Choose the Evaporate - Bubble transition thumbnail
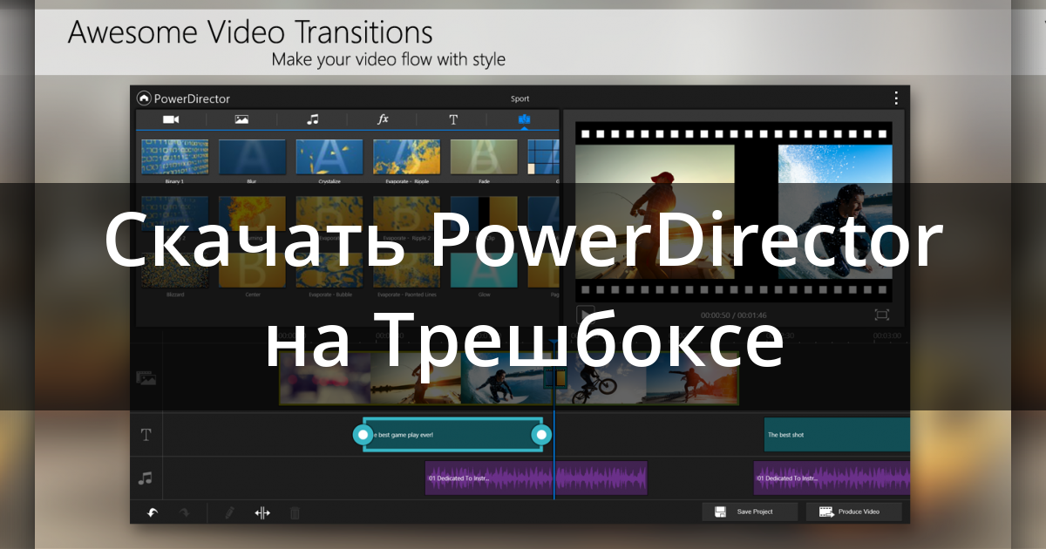Viewport: 1046px width, 549px height. pos(329,269)
